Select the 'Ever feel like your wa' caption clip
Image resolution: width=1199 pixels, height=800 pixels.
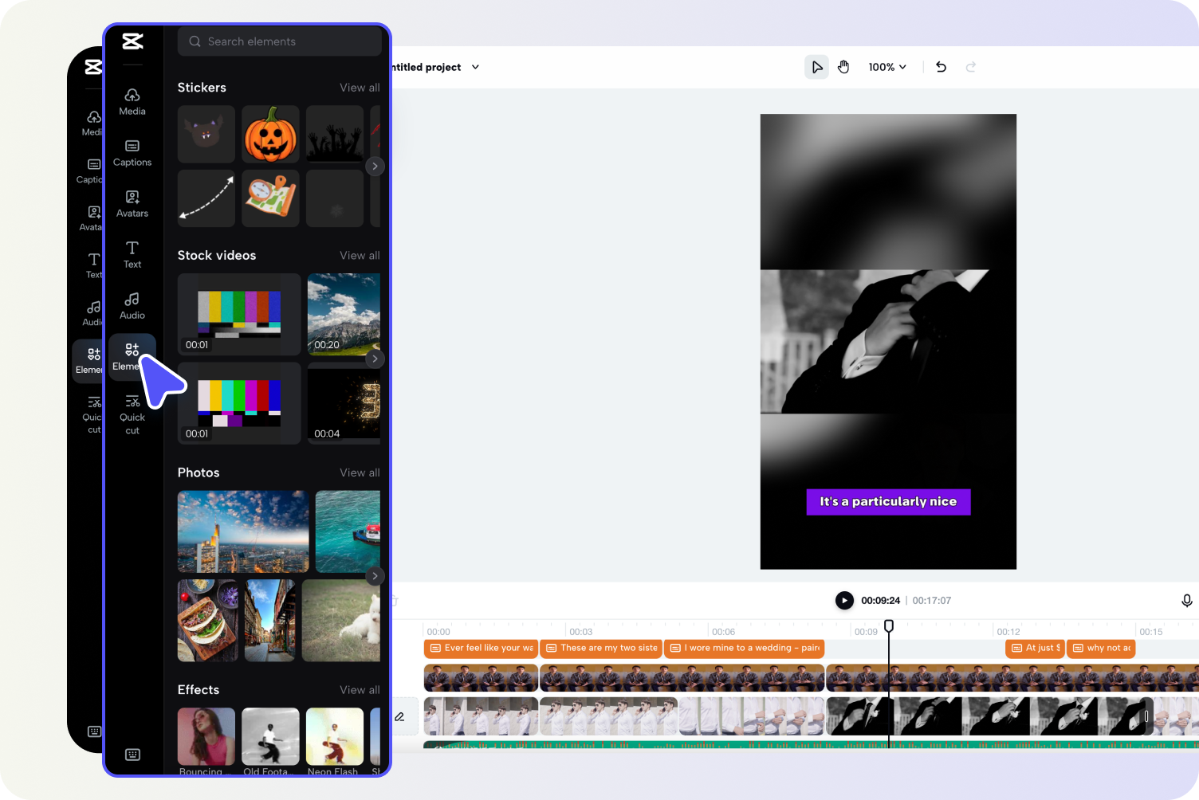click(x=481, y=649)
